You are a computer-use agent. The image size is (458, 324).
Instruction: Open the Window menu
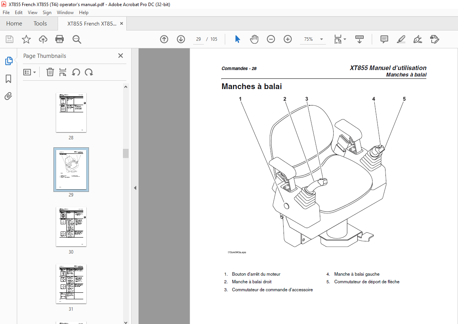(x=65, y=13)
